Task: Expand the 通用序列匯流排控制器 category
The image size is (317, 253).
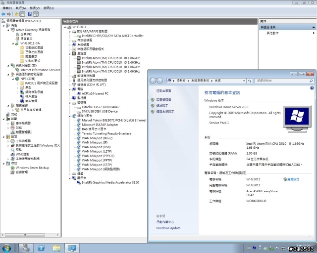Action: 70,80
